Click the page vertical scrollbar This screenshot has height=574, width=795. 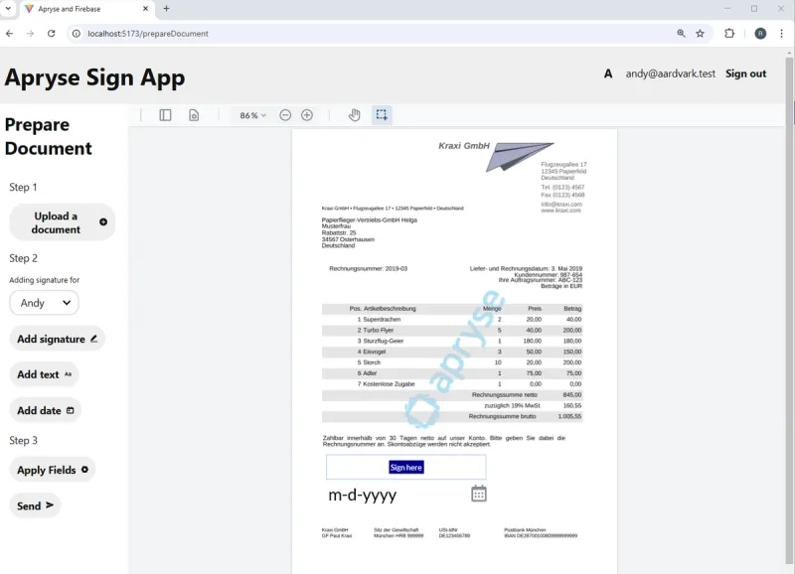(790, 311)
